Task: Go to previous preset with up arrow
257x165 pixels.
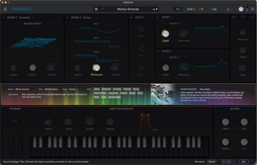Action: pos(154,9)
